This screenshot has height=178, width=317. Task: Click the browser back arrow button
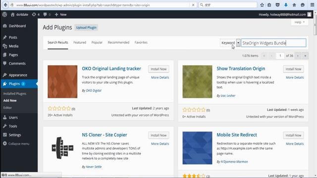tap(5, 5)
